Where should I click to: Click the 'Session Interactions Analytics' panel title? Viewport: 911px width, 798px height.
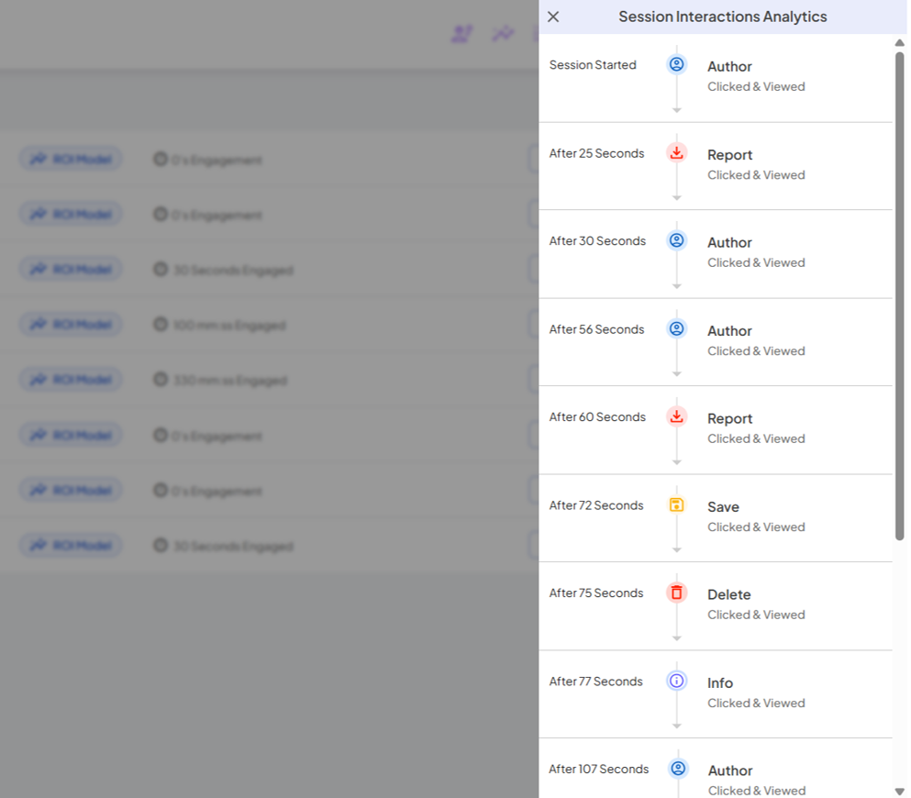point(722,17)
